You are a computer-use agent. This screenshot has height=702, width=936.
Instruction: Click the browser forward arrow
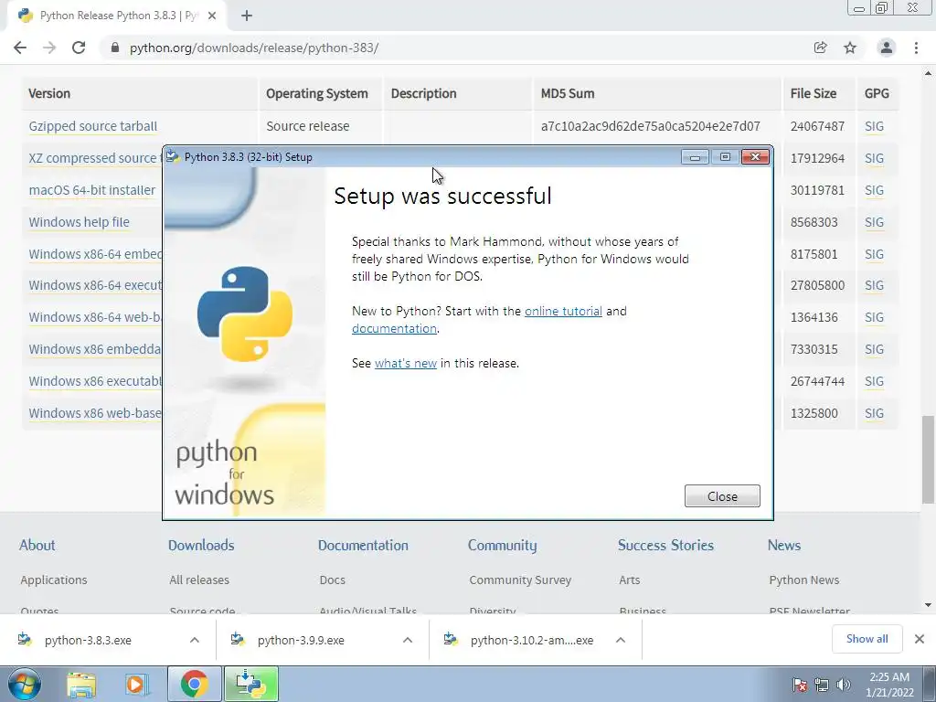point(49,48)
